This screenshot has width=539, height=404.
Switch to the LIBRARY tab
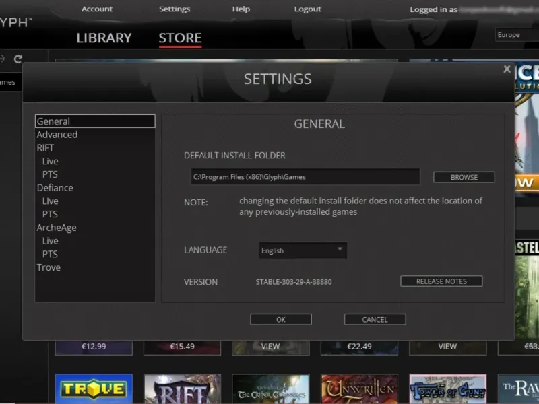(104, 38)
